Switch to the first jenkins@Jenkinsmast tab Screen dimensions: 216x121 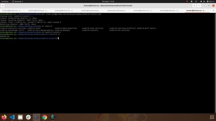pyautogui.click(x=90, y=10)
